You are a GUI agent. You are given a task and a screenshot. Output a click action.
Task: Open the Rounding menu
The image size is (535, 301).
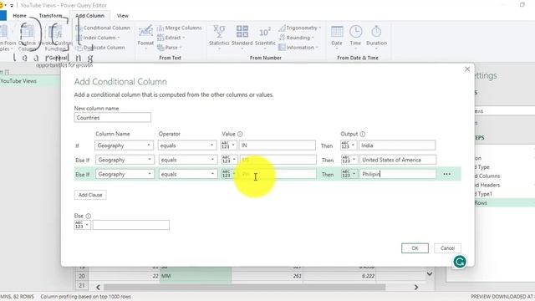coord(296,38)
